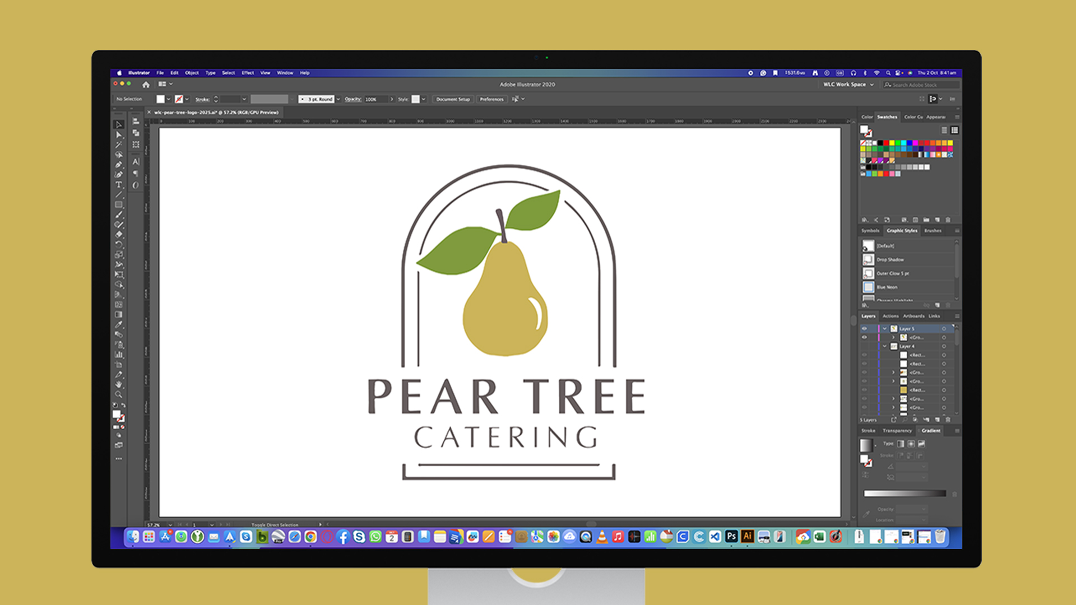Toggle visibility of first Rect sublayer
The image size is (1076, 605).
click(x=864, y=355)
